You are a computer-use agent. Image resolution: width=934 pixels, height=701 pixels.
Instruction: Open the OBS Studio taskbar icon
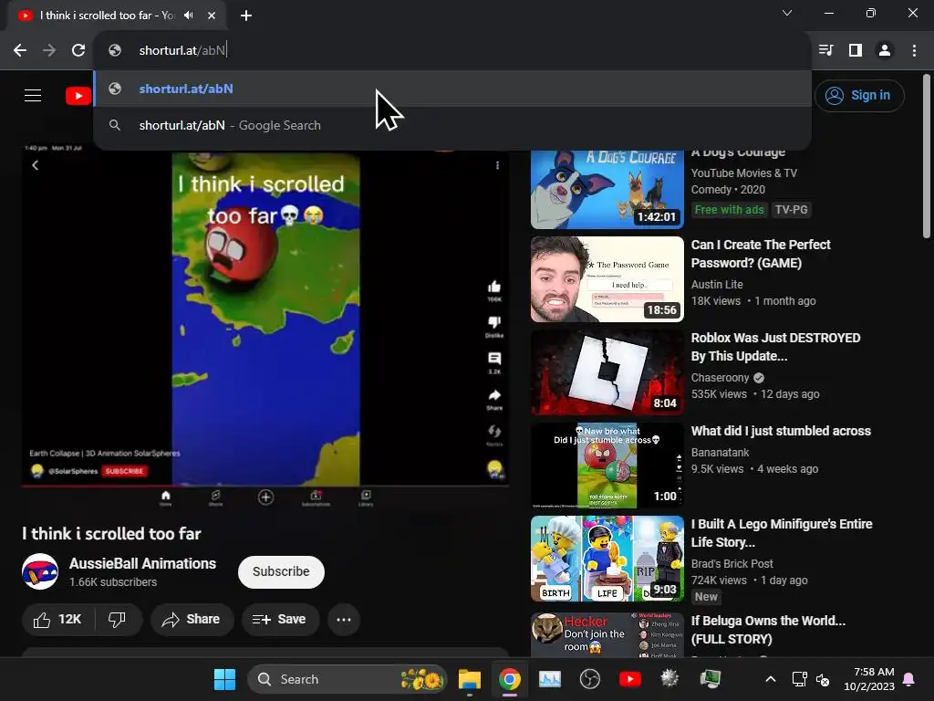590,679
